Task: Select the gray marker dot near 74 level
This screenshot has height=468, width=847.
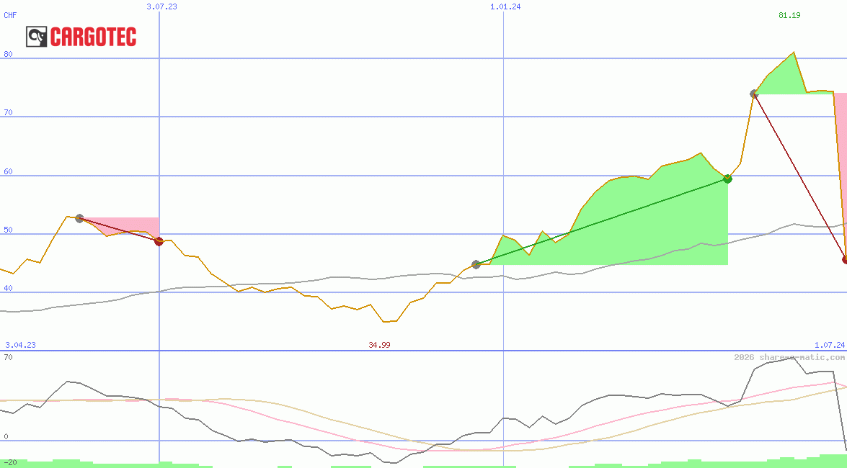Action: click(x=754, y=94)
